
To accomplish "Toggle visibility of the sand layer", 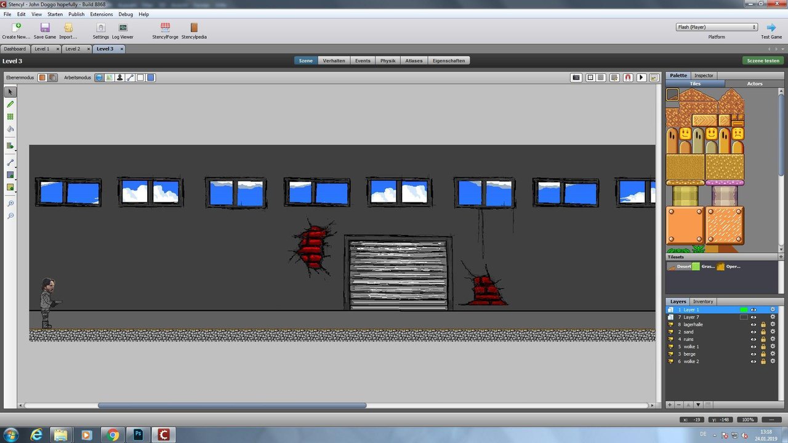I will (x=753, y=332).
